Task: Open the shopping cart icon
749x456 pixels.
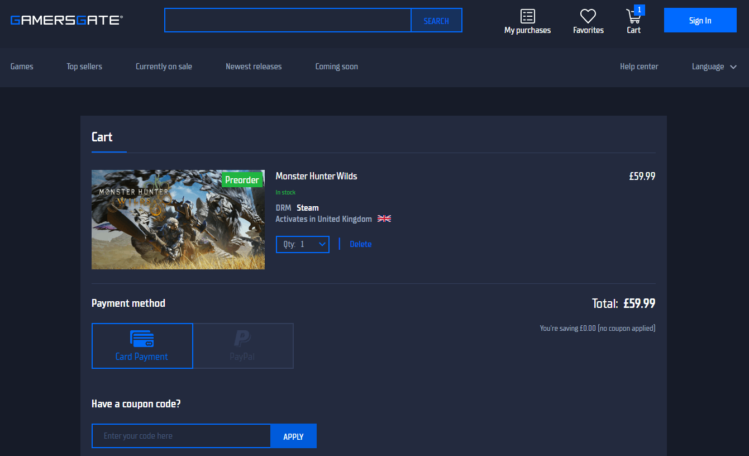Action: click(x=633, y=16)
